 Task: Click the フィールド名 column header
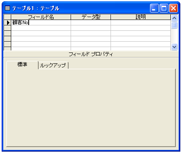[41, 17]
